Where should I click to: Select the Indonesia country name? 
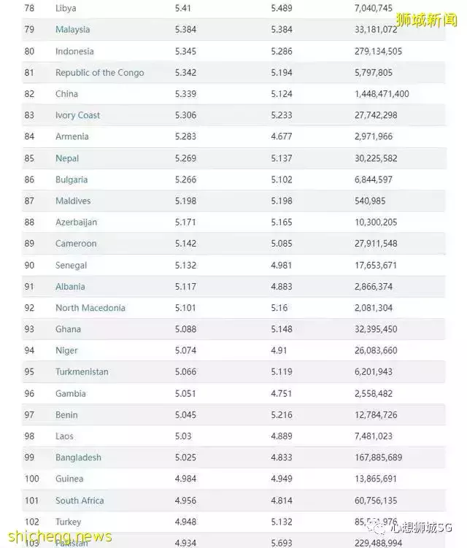[74, 52]
